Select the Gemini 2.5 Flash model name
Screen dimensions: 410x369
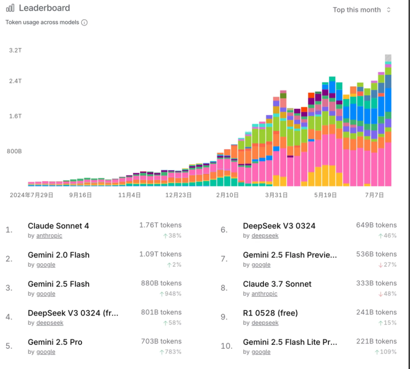click(59, 284)
